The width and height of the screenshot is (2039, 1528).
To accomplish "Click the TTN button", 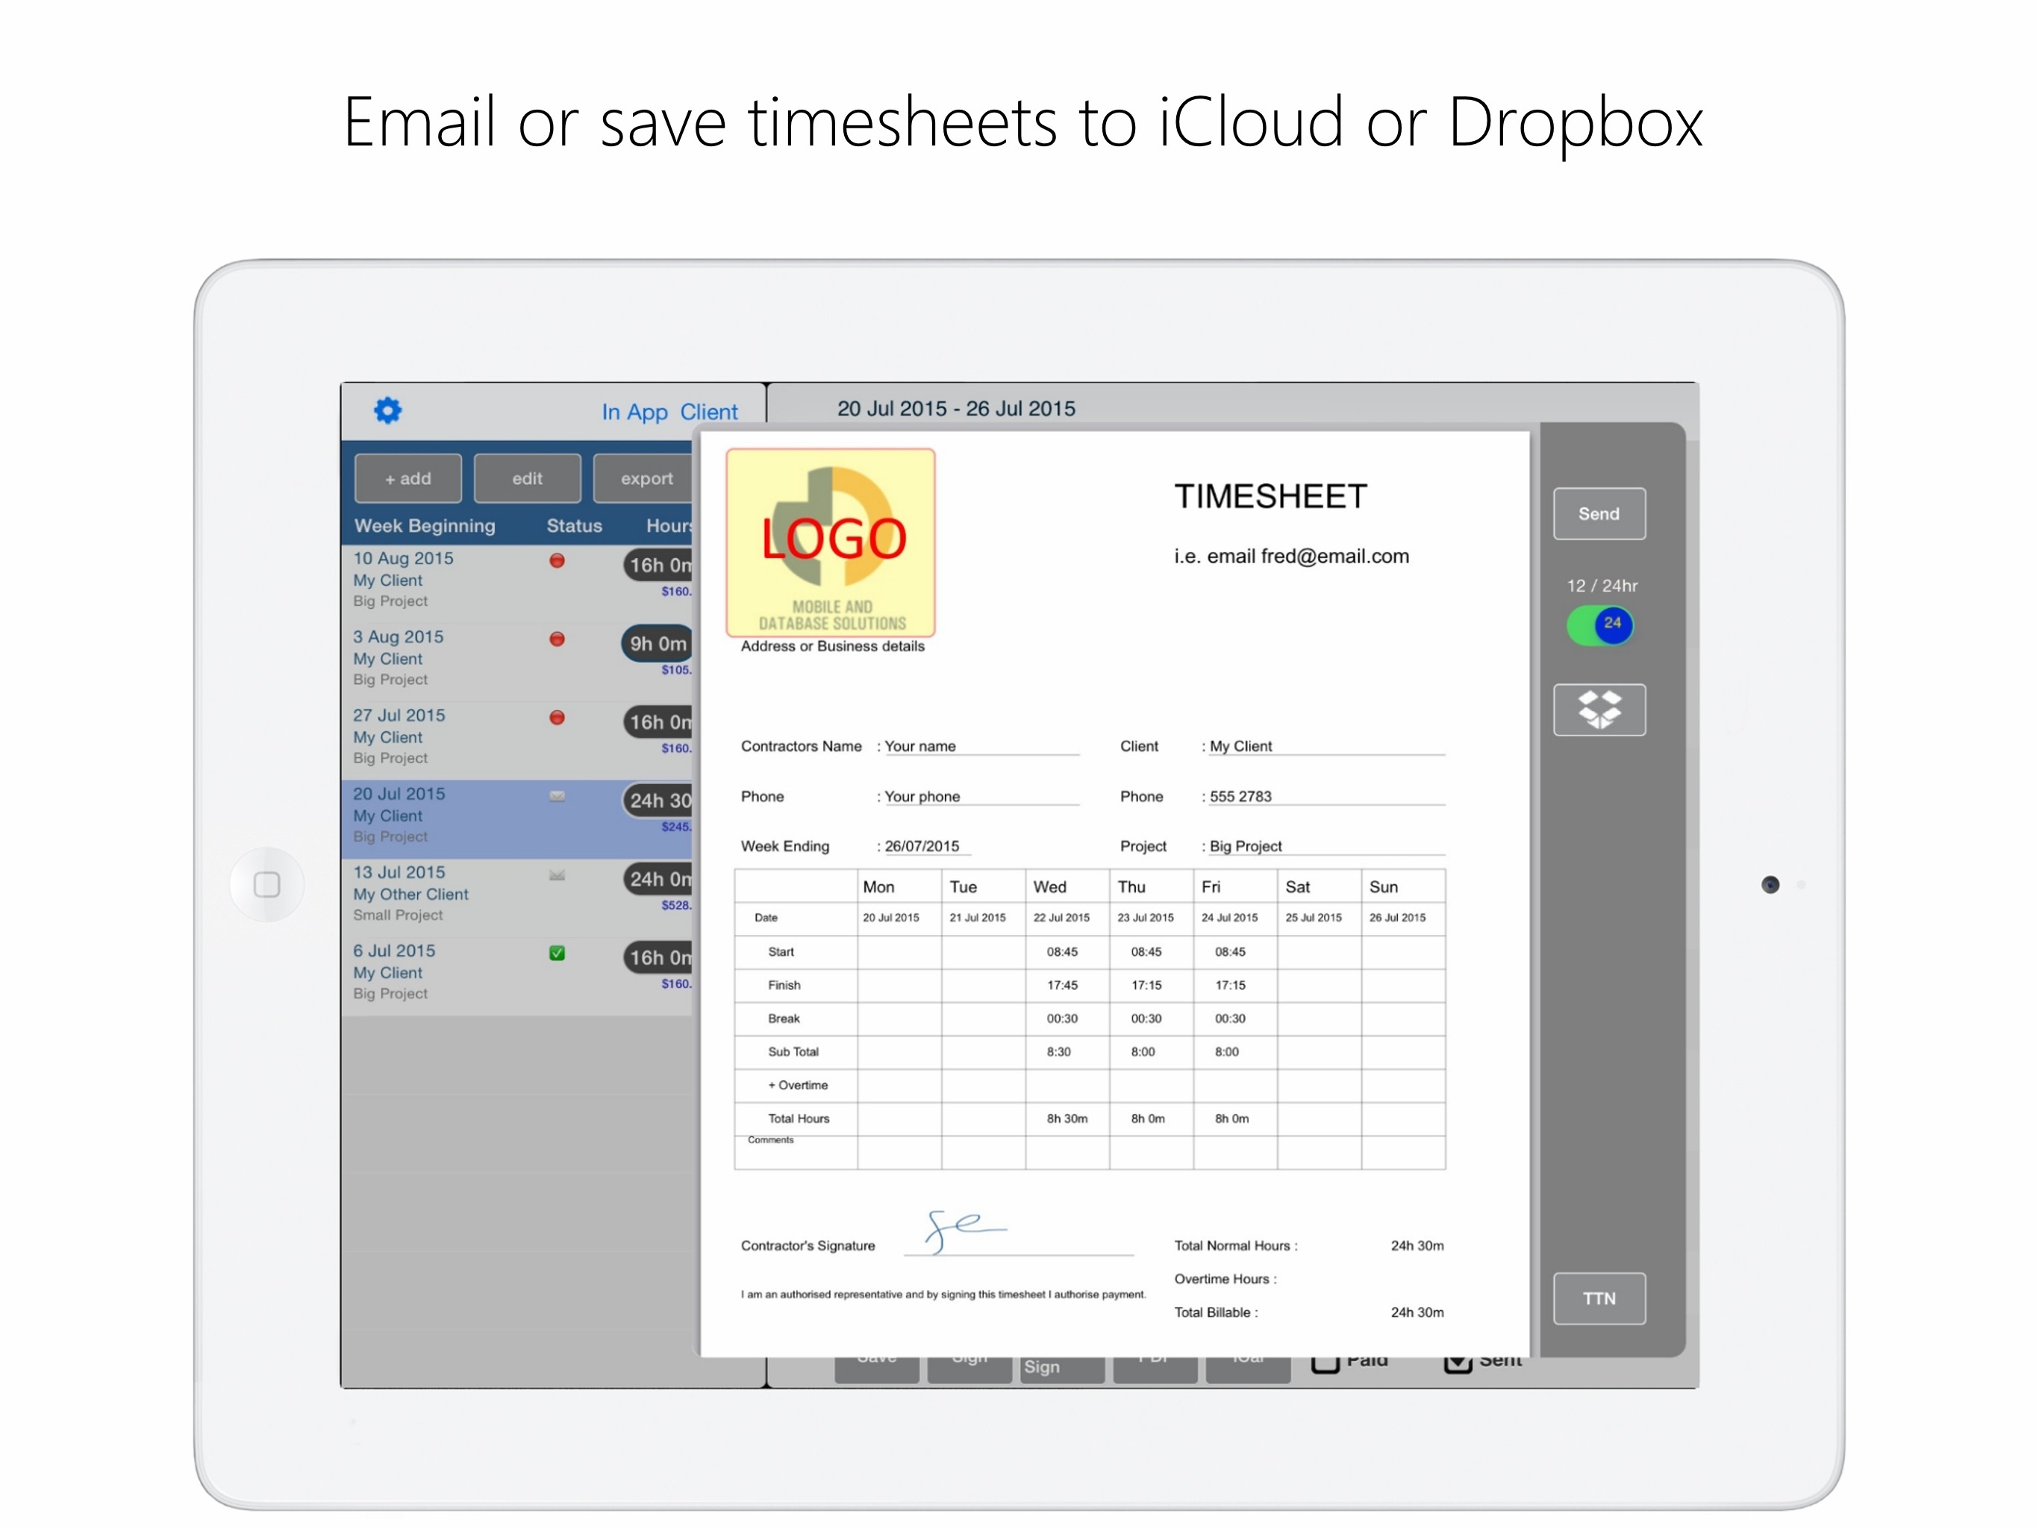I will (1599, 1297).
